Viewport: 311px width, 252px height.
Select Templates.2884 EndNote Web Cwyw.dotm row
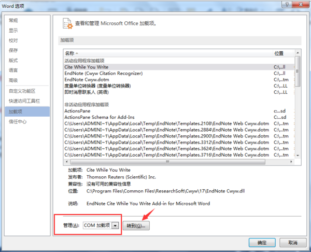tap(179, 130)
